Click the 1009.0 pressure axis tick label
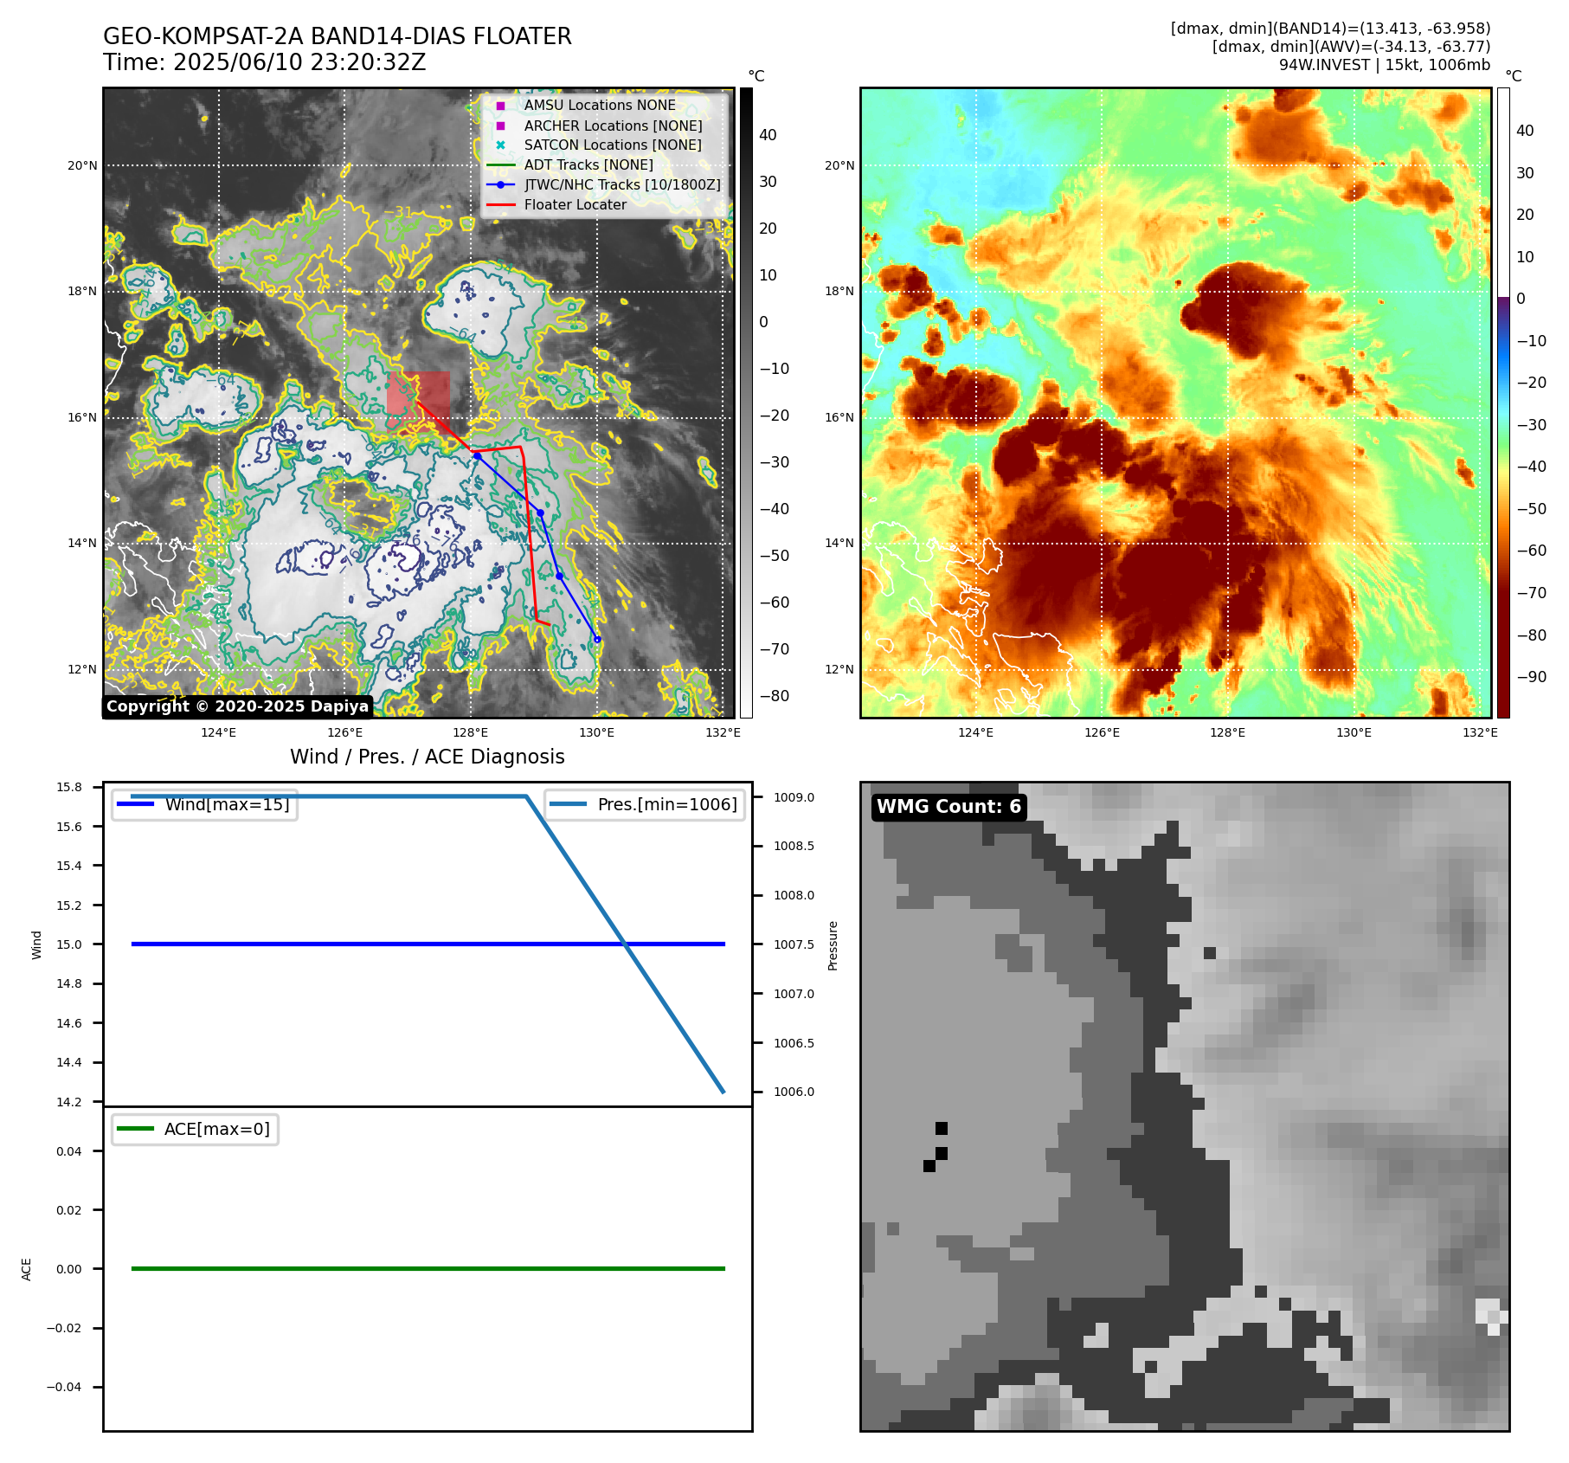This screenshot has height=1463, width=1569. click(794, 797)
